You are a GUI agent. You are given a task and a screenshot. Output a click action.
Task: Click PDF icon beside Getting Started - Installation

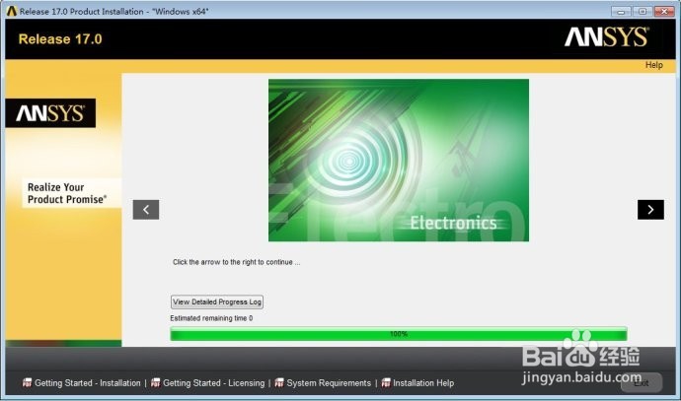pos(27,382)
